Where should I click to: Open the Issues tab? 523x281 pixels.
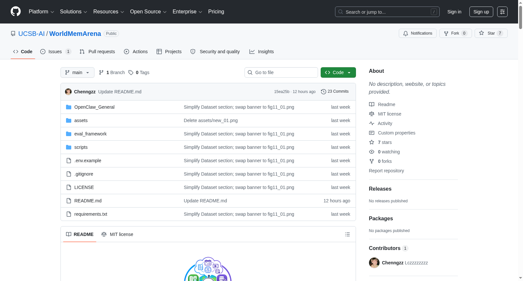point(56,52)
